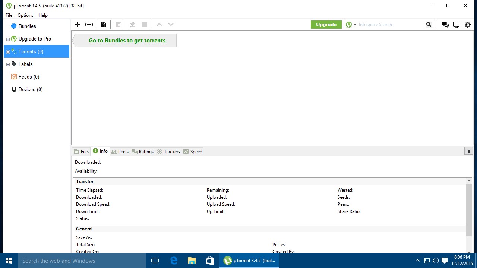This screenshot has height=268, width=477.
Task: Click the remote monitor icon in toolbar
Action: click(456, 25)
